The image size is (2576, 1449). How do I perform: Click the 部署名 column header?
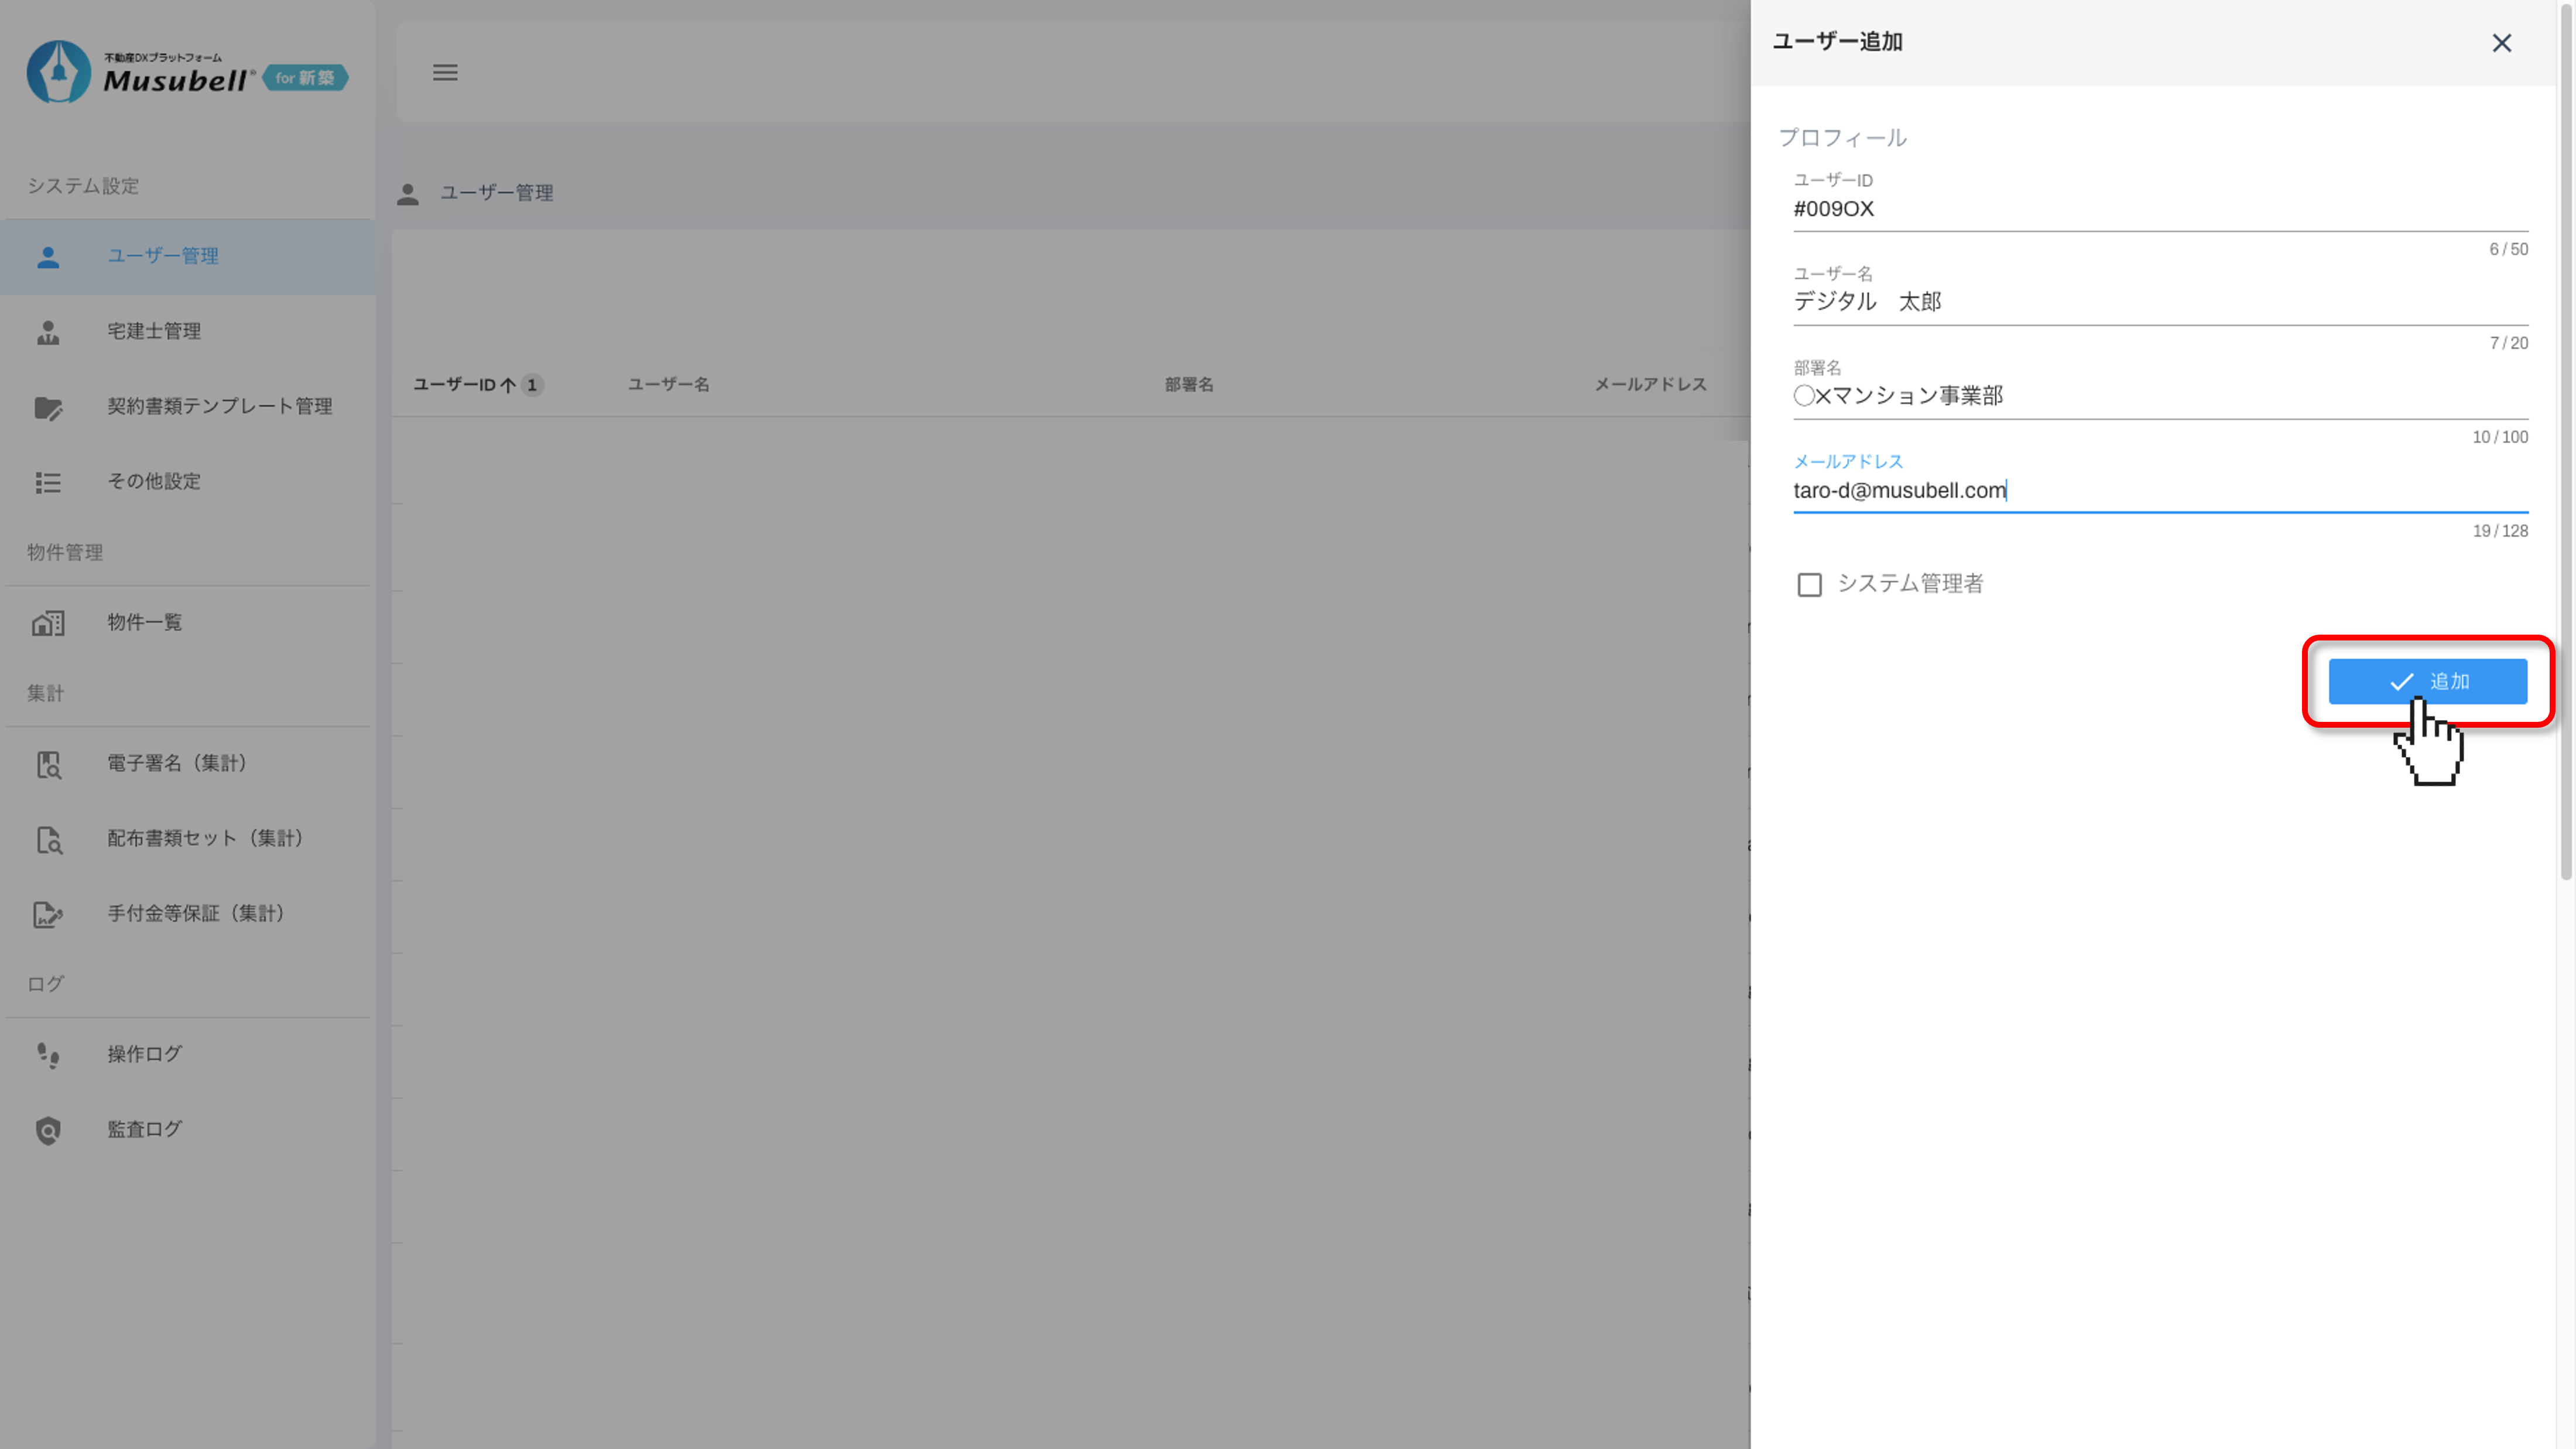coord(1189,385)
